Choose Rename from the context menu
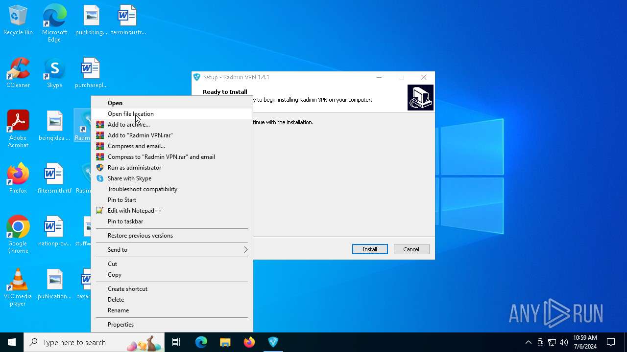 172,310
